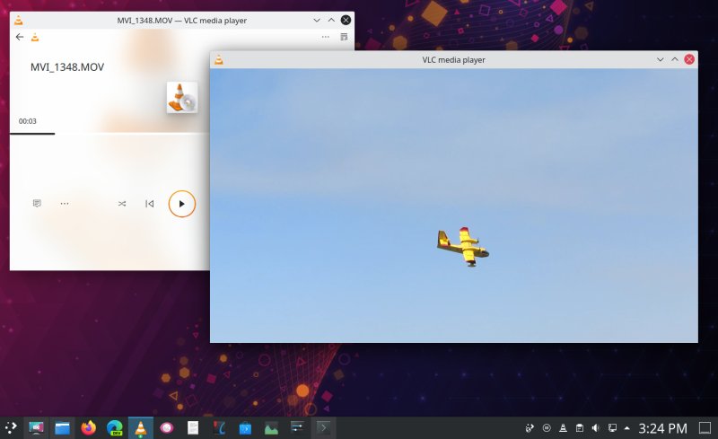This screenshot has height=439, width=718.
Task: Open the file manager from taskbar
Action: (62, 428)
